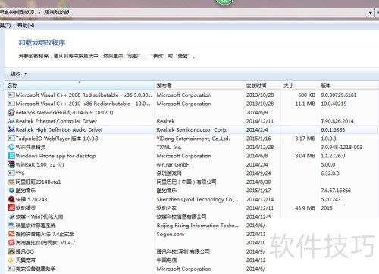This screenshot has width=379, height=274.
Task: Sort list by 大小 column header
Action: coord(299,86)
